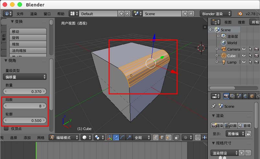Open the 图像编 display dropdown
This screenshot has height=159, width=260.
click(x=235, y=134)
